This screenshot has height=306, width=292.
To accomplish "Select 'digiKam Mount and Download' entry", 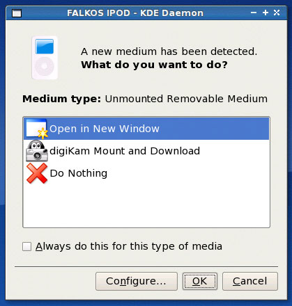I will pyautogui.click(x=146, y=151).
